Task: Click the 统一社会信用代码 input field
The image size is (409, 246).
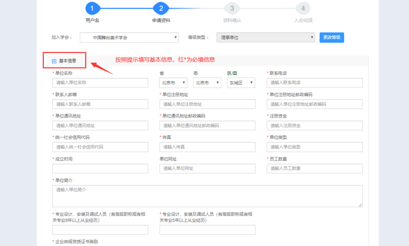Action: (x=100, y=147)
